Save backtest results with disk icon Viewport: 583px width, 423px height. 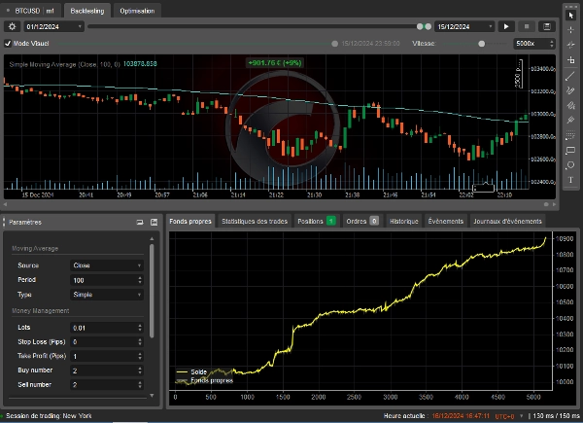(546, 26)
